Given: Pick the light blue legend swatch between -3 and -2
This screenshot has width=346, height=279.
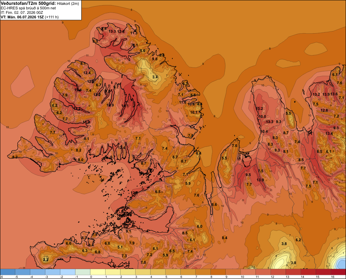Looking at the screenshot, I should tap(53, 272).
